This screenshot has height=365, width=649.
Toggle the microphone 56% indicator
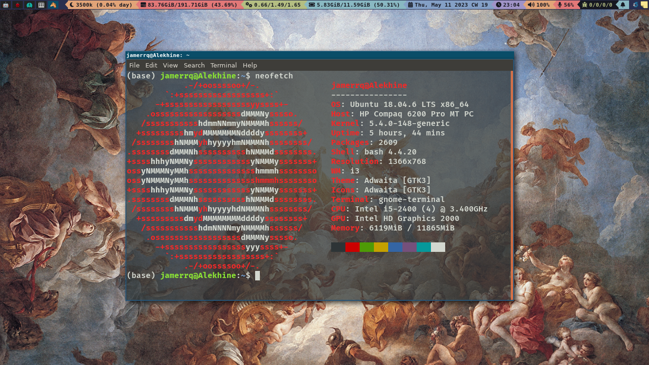pos(565,5)
